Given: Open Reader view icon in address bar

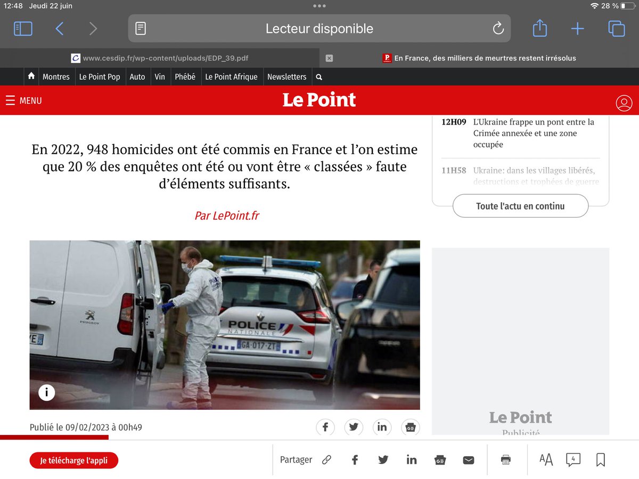Looking at the screenshot, I should pyautogui.click(x=141, y=29).
